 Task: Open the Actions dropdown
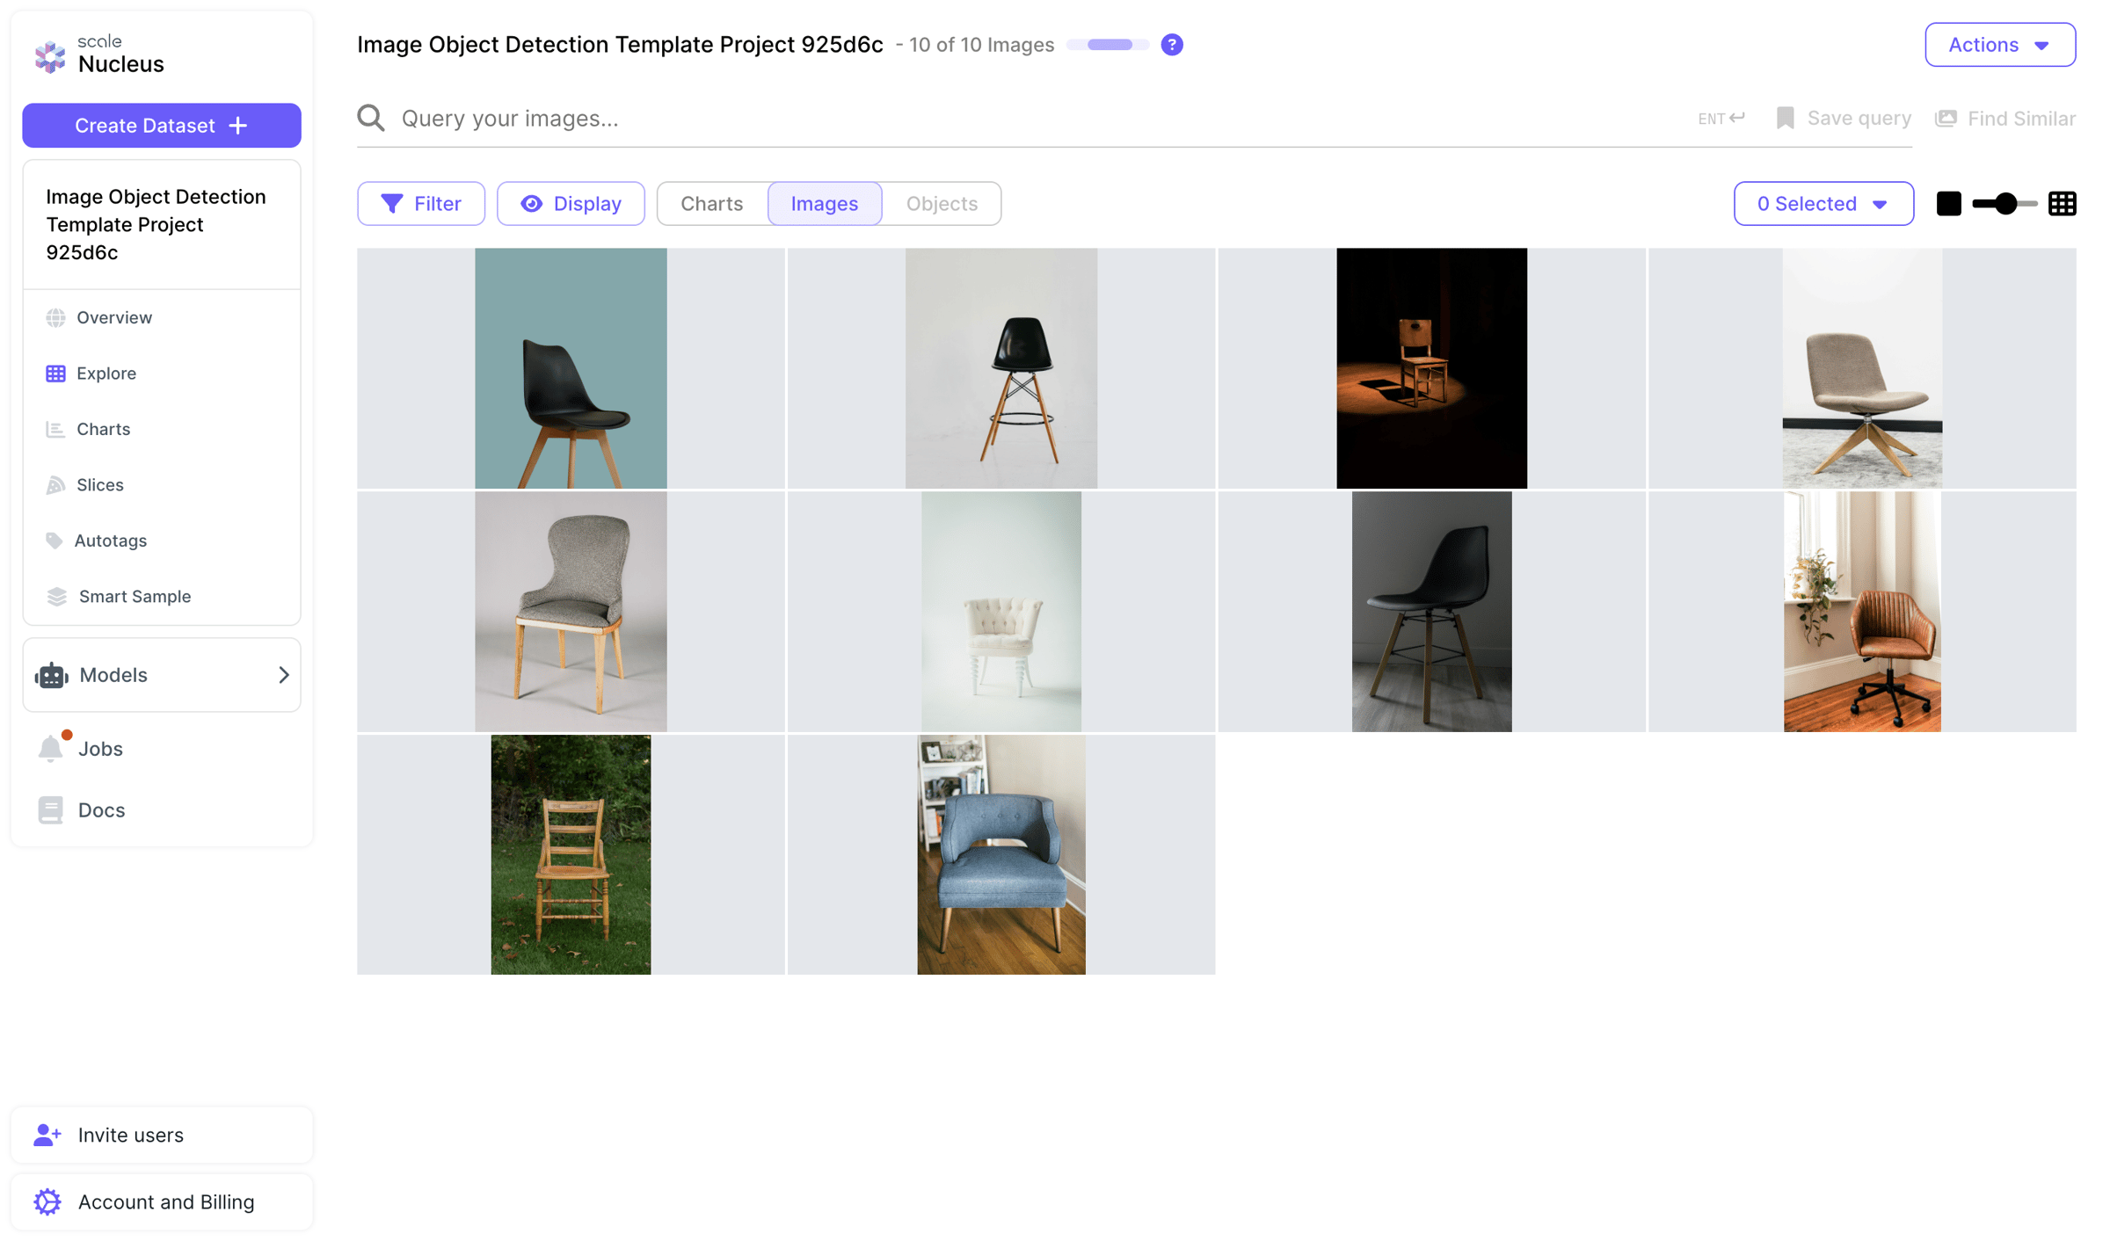(1999, 45)
